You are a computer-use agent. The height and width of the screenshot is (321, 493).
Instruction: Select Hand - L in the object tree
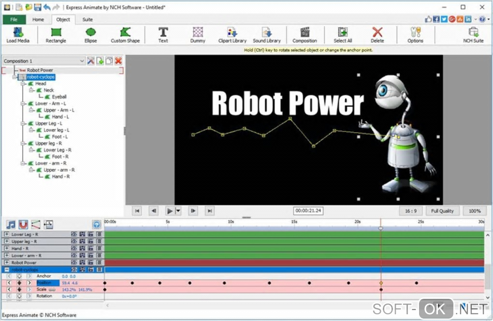(x=60, y=117)
